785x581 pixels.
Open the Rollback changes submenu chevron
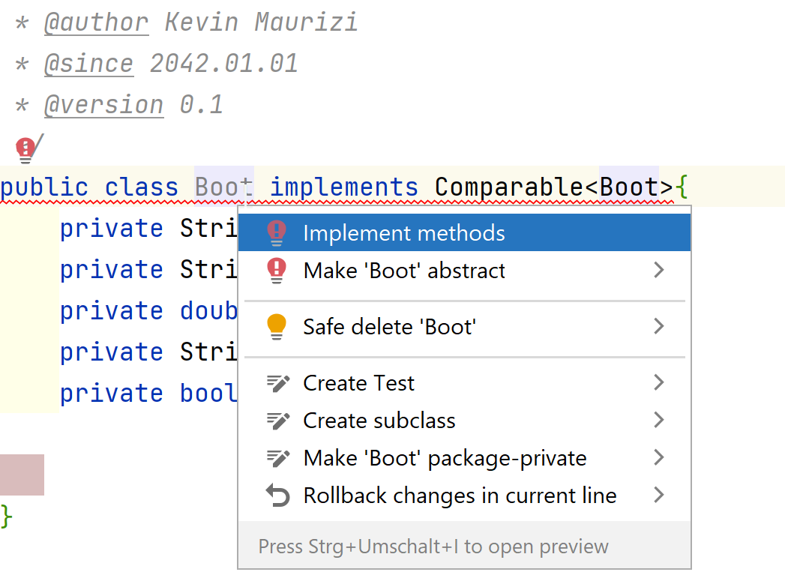[x=659, y=496]
